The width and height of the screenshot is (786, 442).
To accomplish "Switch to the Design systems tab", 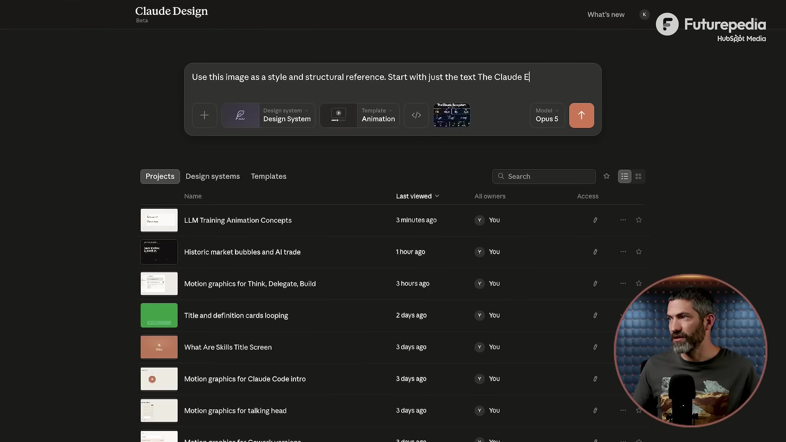I will (212, 176).
